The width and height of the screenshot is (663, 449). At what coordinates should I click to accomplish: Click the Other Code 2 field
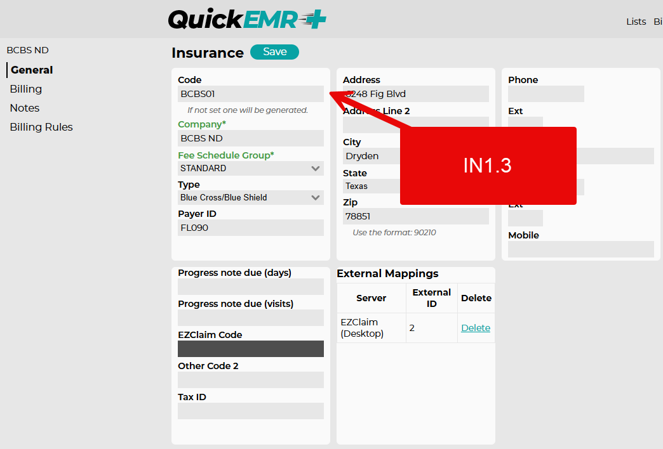click(x=251, y=380)
